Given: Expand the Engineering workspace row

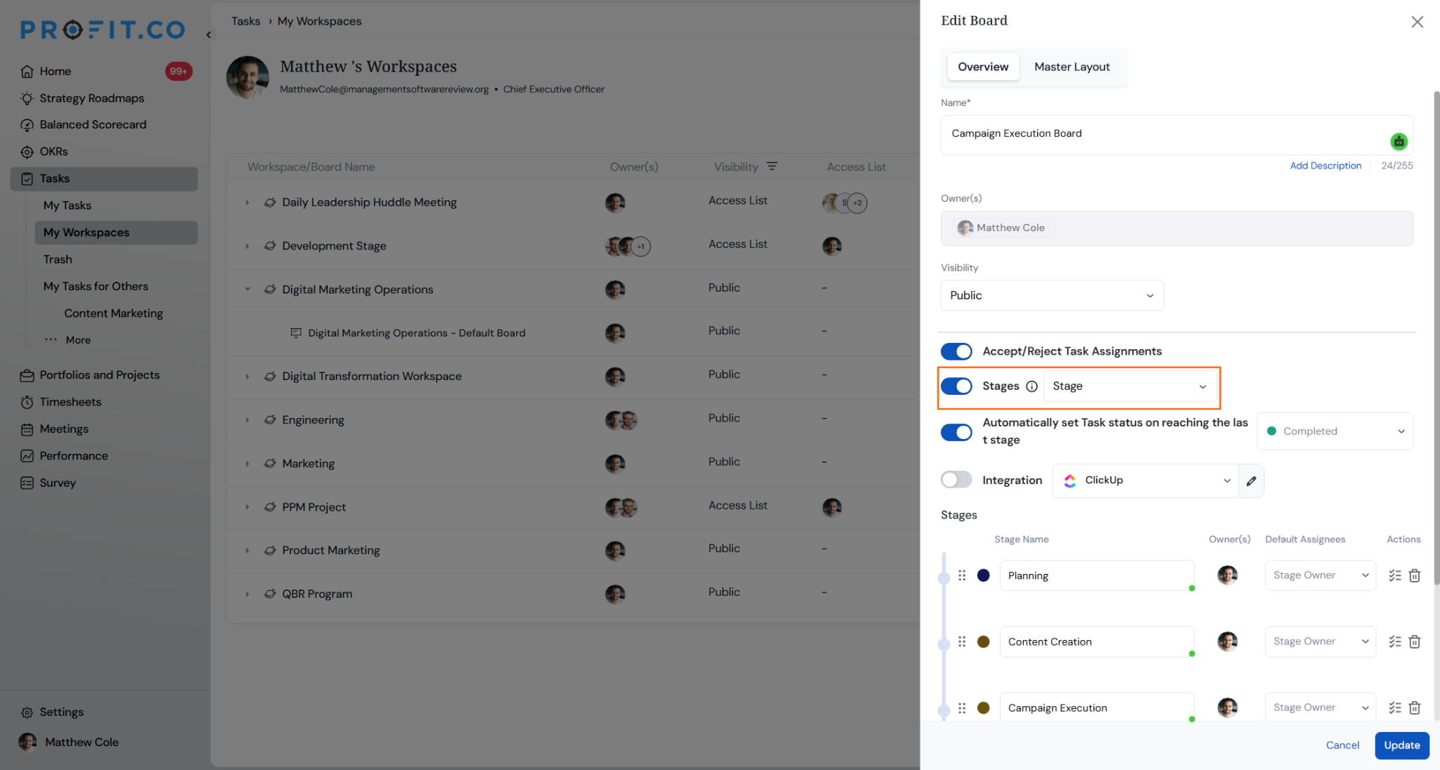Looking at the screenshot, I should pyautogui.click(x=247, y=420).
